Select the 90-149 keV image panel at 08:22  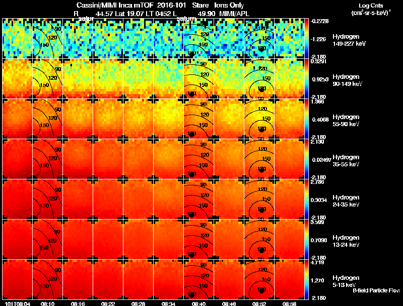[x=108, y=79]
